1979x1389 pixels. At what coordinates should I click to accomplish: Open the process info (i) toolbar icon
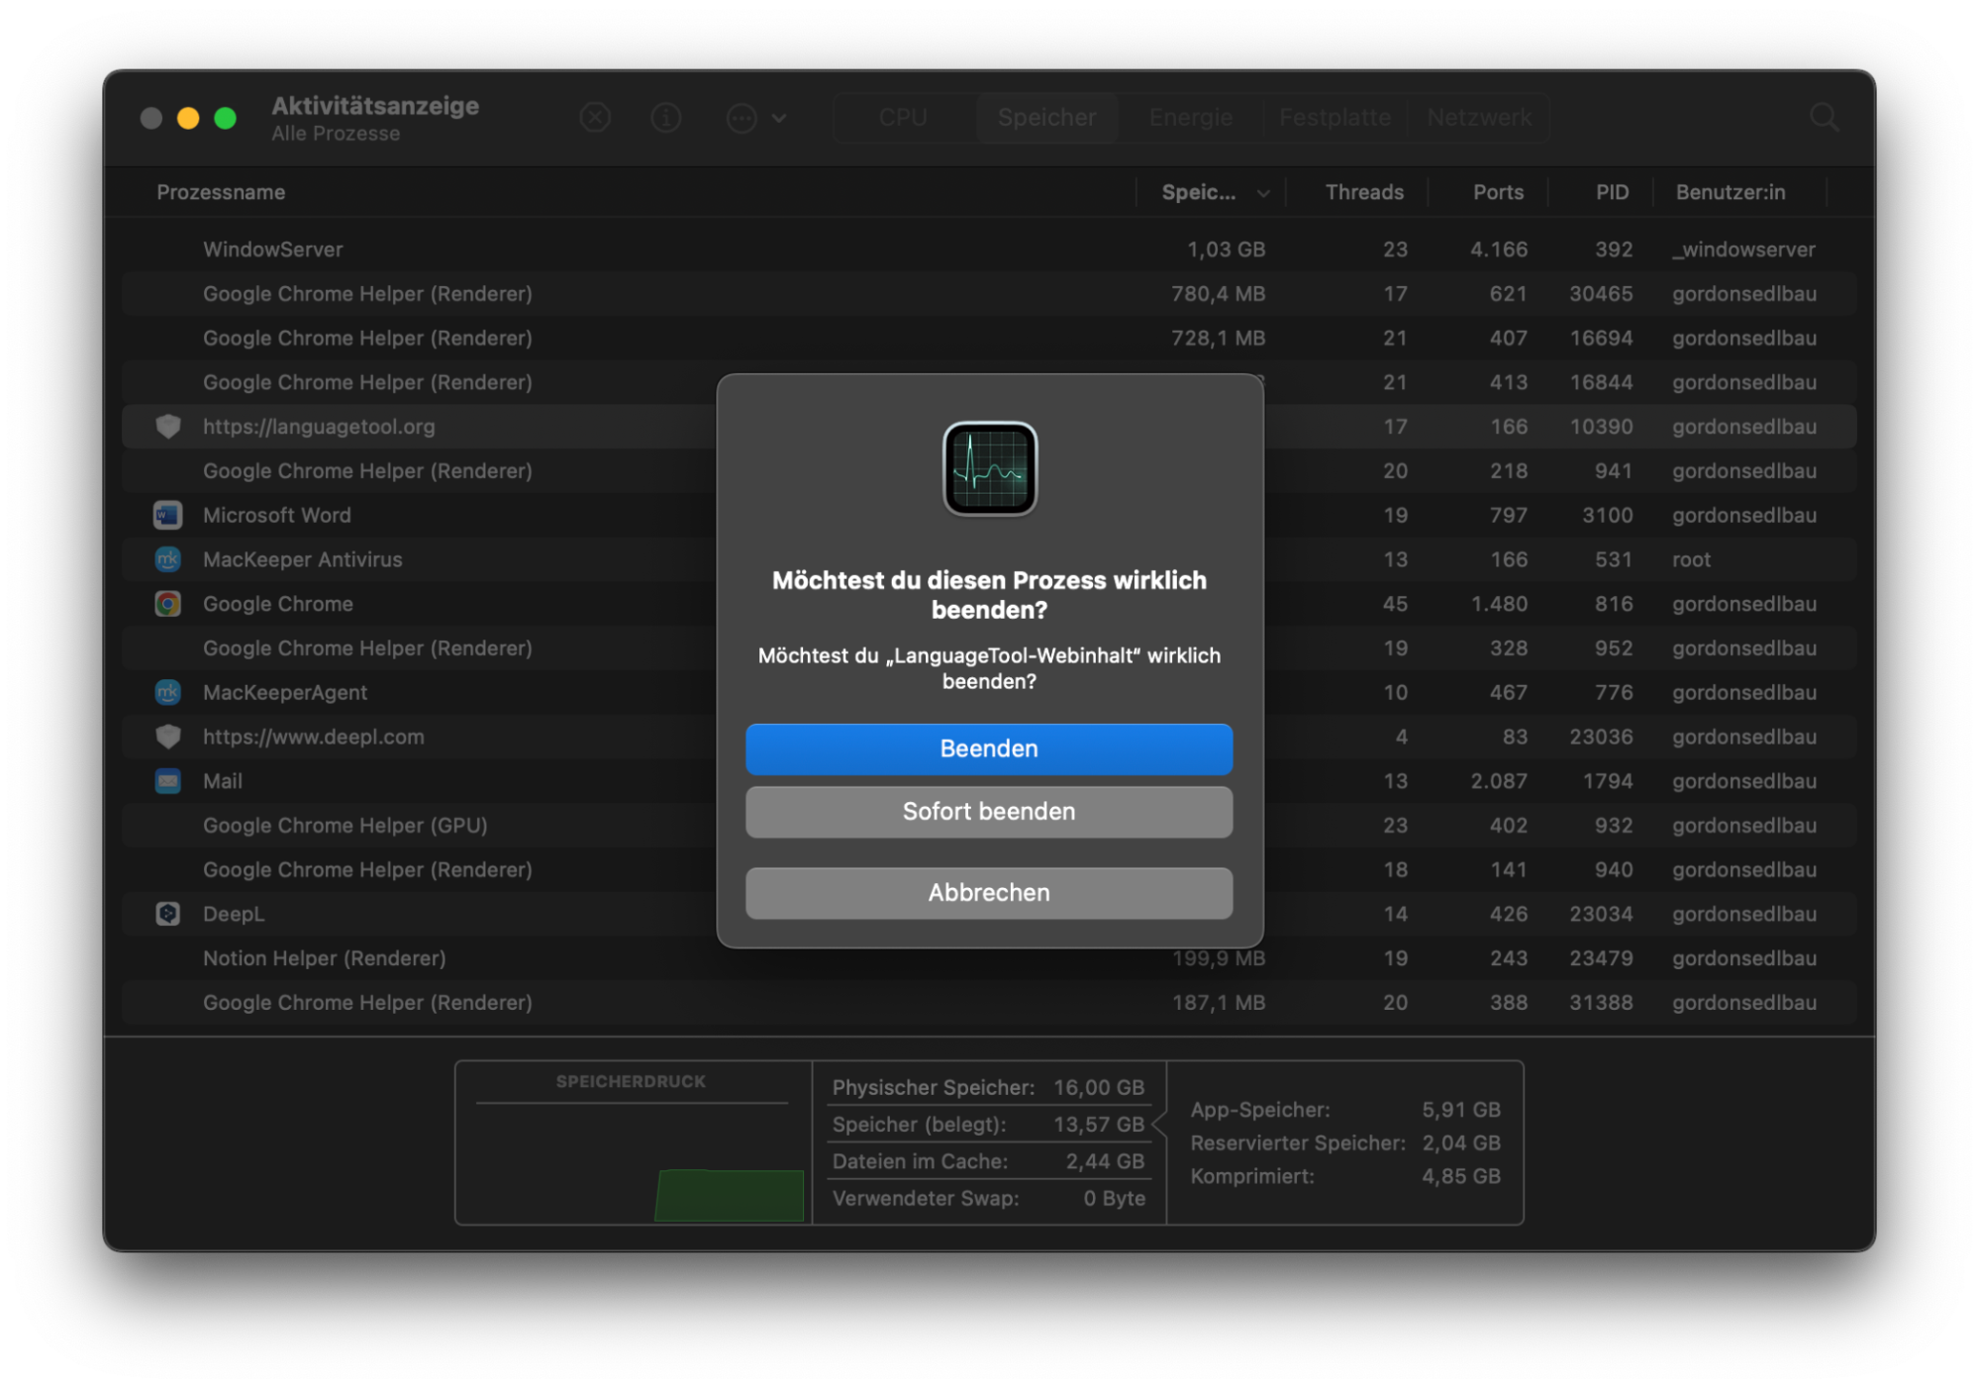666,117
